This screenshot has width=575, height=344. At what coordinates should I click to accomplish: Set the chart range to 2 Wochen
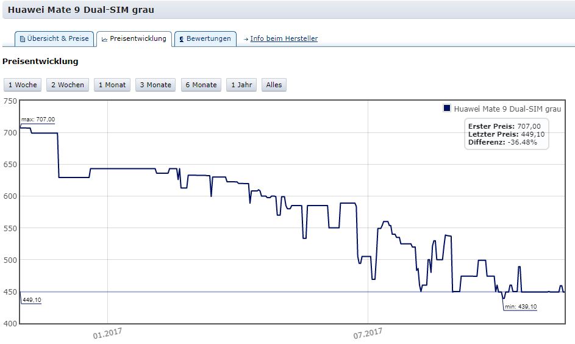coord(68,85)
